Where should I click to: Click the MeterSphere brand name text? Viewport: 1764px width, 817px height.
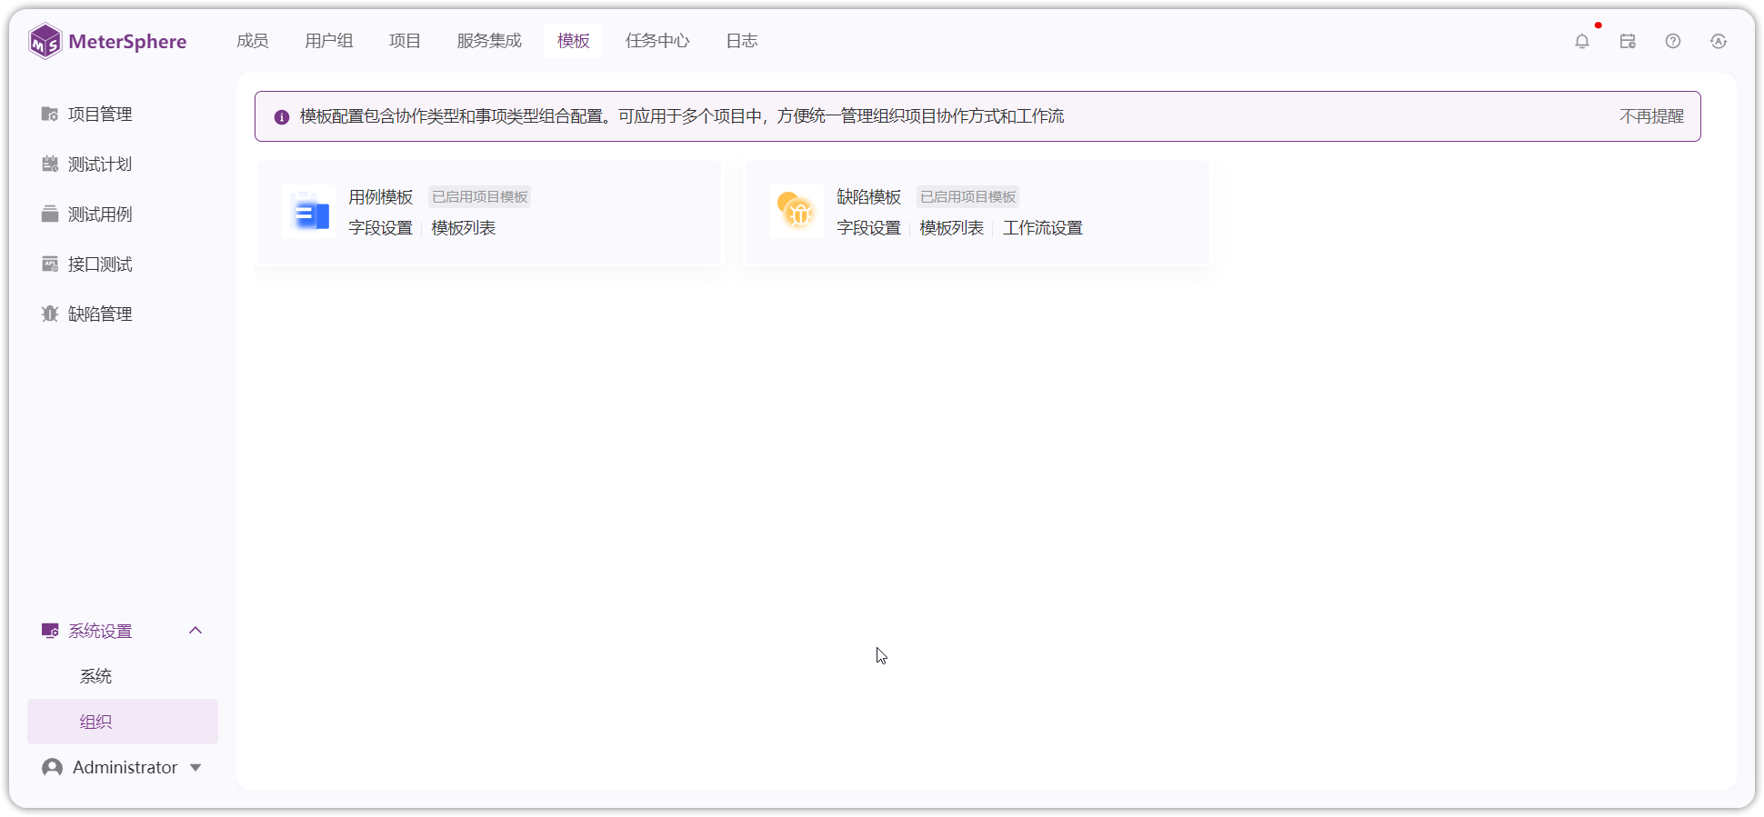click(127, 42)
